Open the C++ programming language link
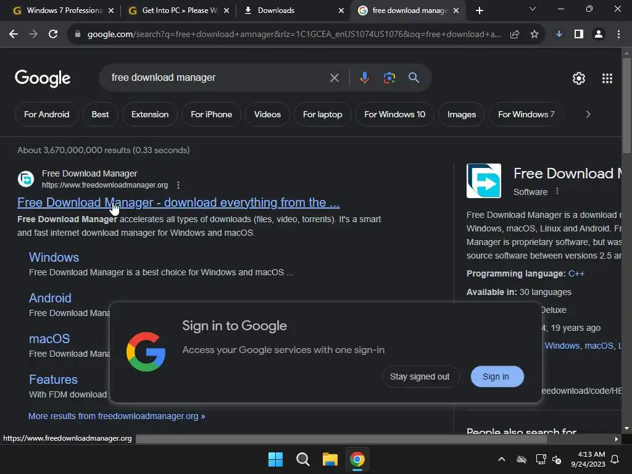Image resolution: width=632 pixels, height=474 pixels. (x=576, y=273)
